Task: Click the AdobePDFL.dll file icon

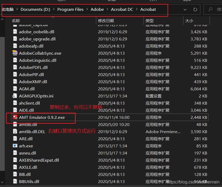Action: [x=15, y=67]
